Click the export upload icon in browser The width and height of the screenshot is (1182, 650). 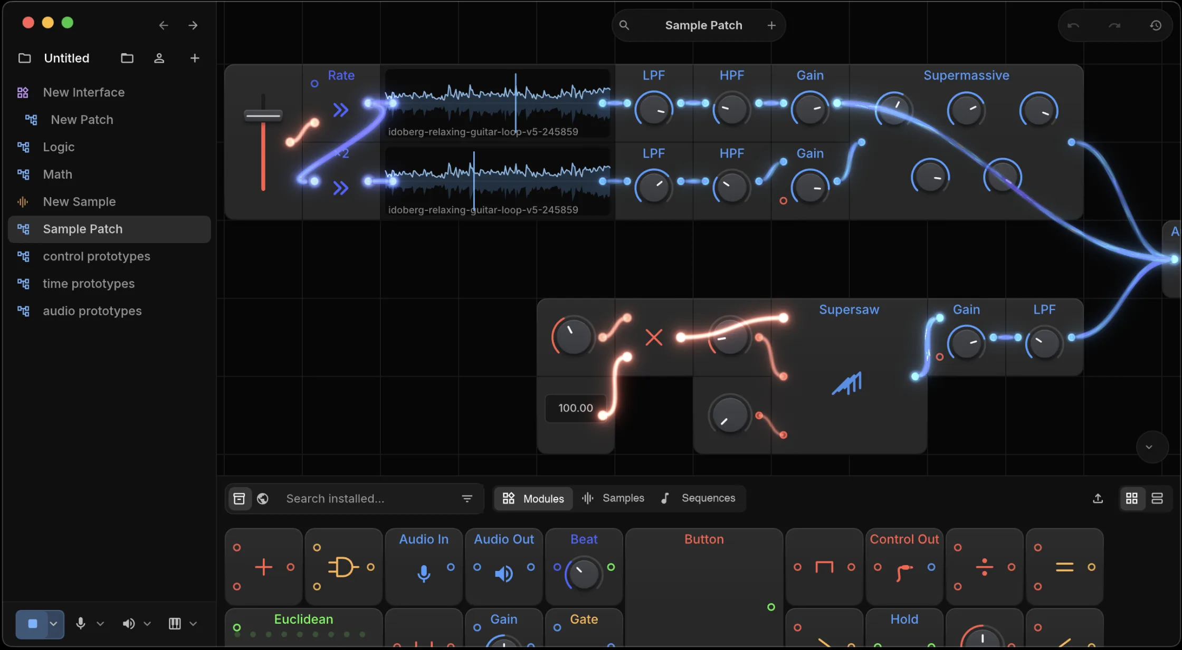(1098, 498)
